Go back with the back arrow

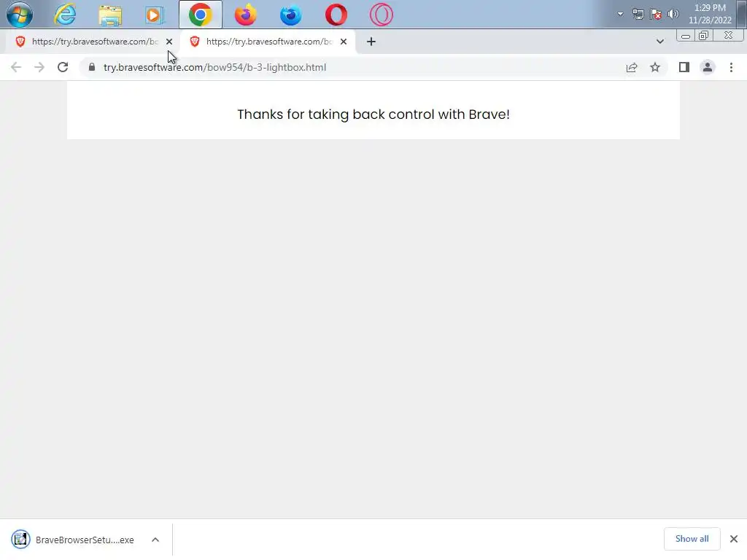click(16, 67)
